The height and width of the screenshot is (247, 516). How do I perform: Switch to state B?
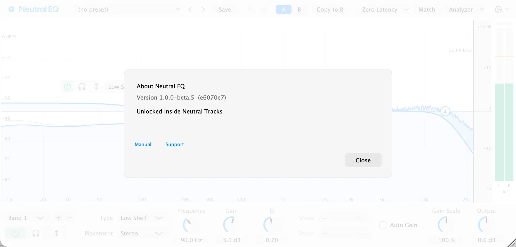299,10
